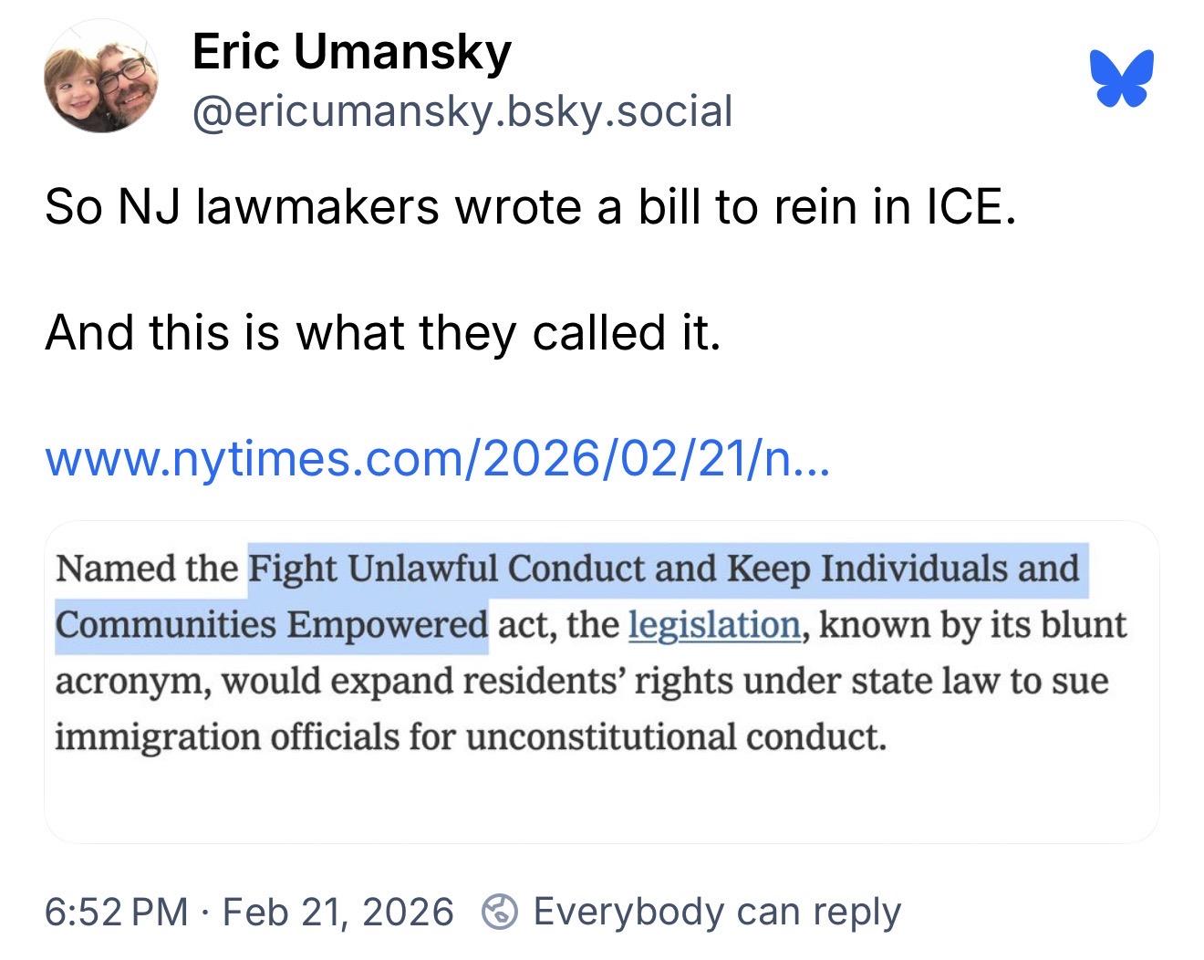Click the word "acronym" in the excerpt
This screenshot has height=960, width=1204.
[132, 682]
